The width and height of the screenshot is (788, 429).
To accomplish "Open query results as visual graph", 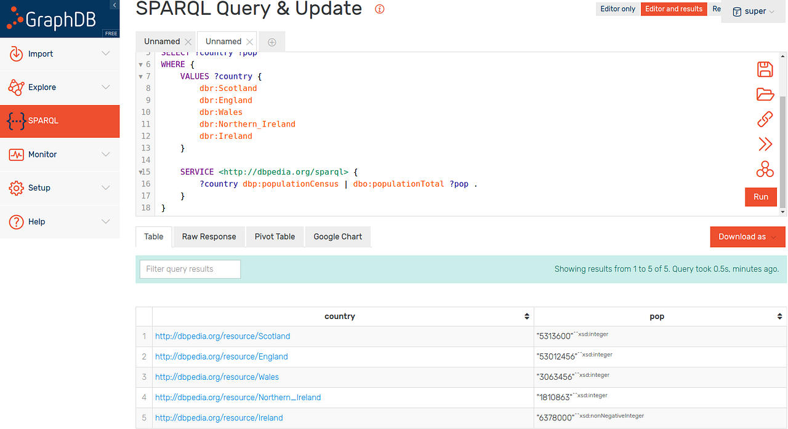I will pyautogui.click(x=765, y=168).
